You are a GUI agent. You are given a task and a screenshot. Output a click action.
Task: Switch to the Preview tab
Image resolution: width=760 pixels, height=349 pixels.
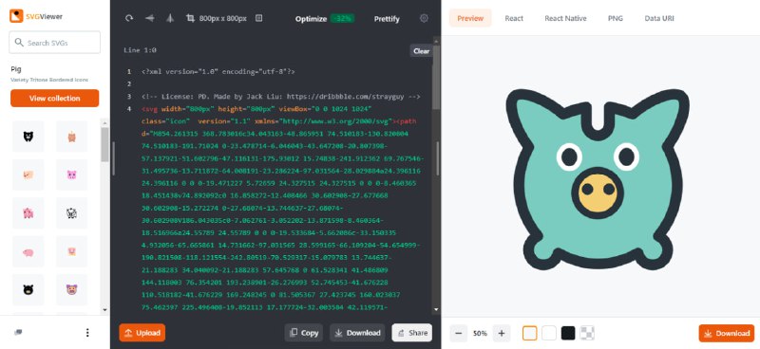click(470, 18)
